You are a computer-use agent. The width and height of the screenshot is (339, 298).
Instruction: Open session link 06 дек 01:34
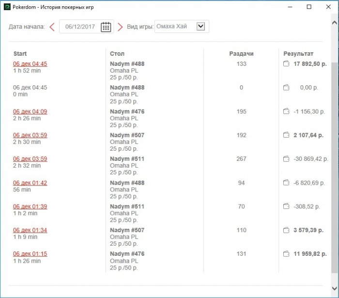30,230
